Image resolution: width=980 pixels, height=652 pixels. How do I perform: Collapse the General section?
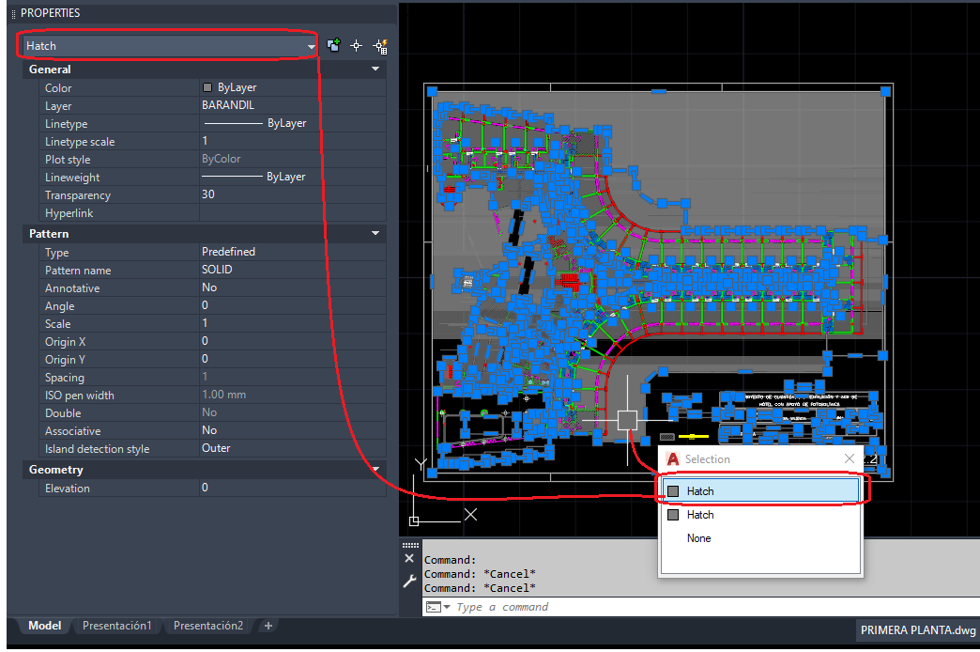(375, 69)
